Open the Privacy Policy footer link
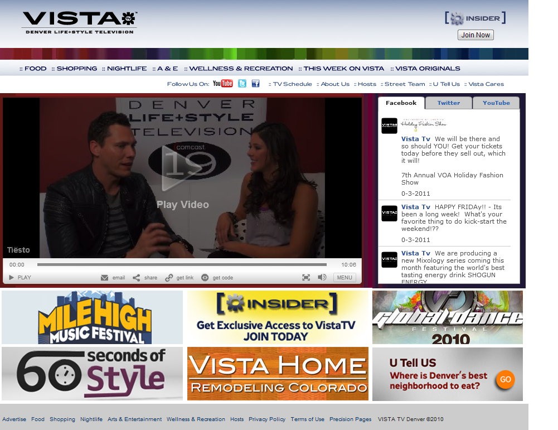The width and height of the screenshot is (558, 430). [x=267, y=419]
